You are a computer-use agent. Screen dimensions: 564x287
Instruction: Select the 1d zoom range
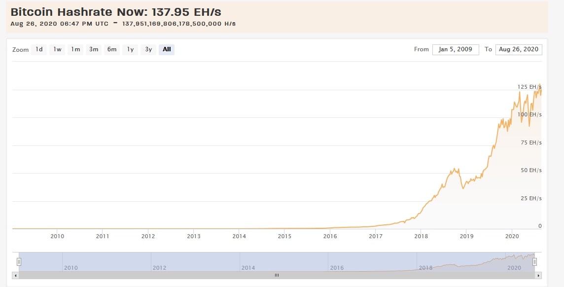(39, 50)
